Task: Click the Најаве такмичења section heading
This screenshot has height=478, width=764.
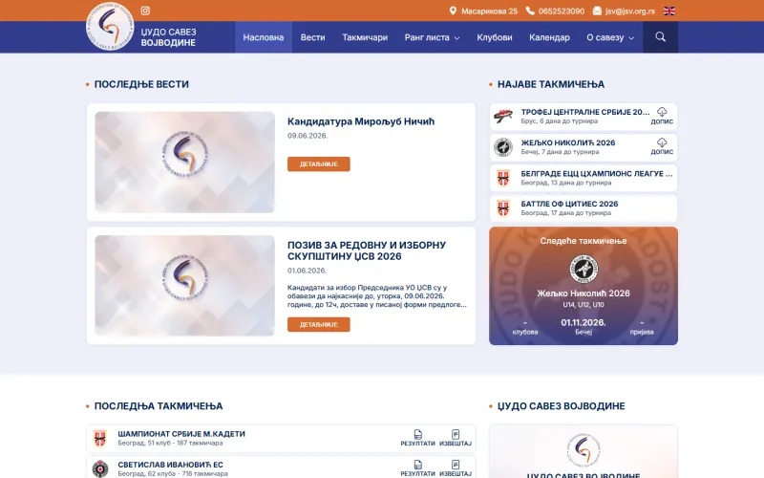Action: pyautogui.click(x=551, y=84)
